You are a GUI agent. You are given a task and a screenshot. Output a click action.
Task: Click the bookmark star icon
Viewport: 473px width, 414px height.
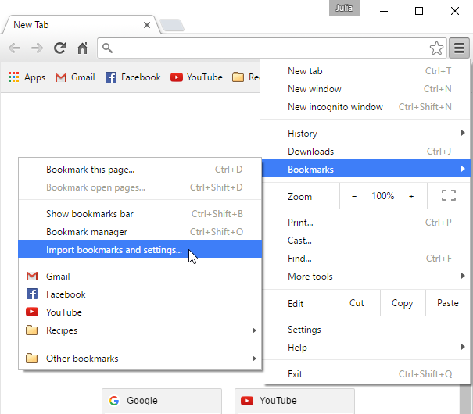coord(436,48)
